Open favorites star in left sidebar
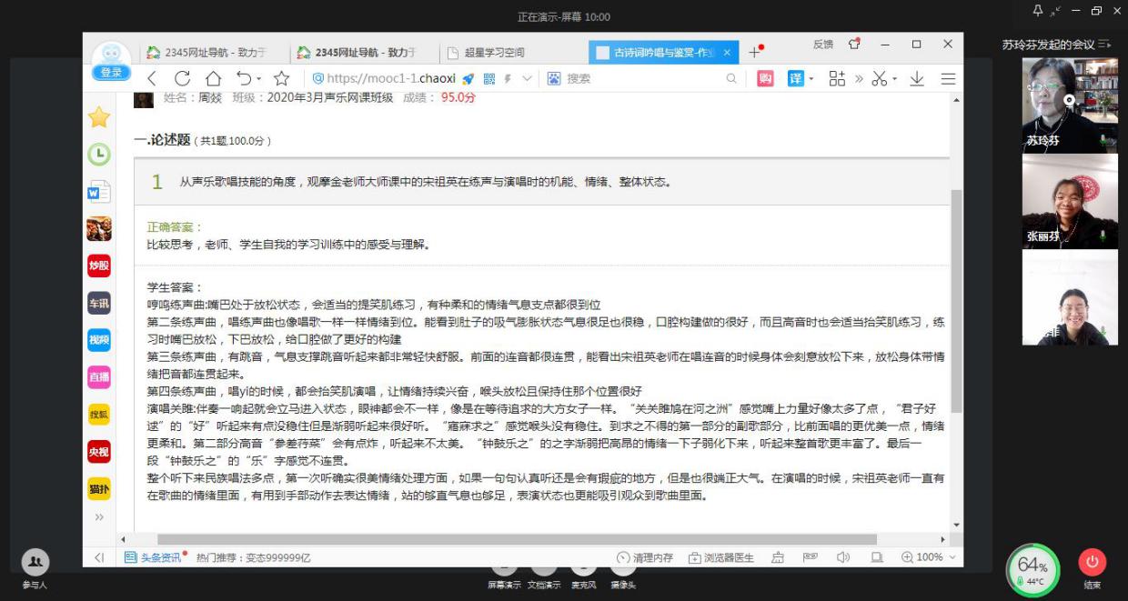 pyautogui.click(x=98, y=117)
